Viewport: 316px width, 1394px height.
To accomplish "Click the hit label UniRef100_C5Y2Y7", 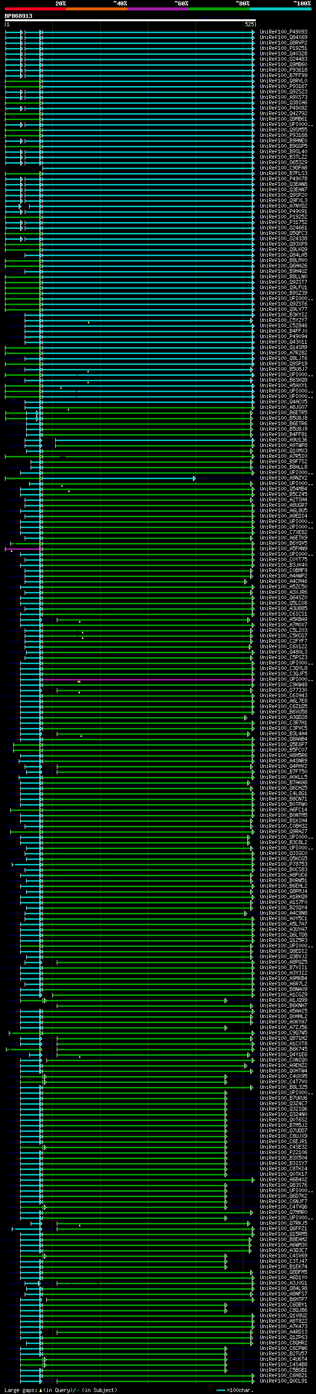I will [283, 320].
